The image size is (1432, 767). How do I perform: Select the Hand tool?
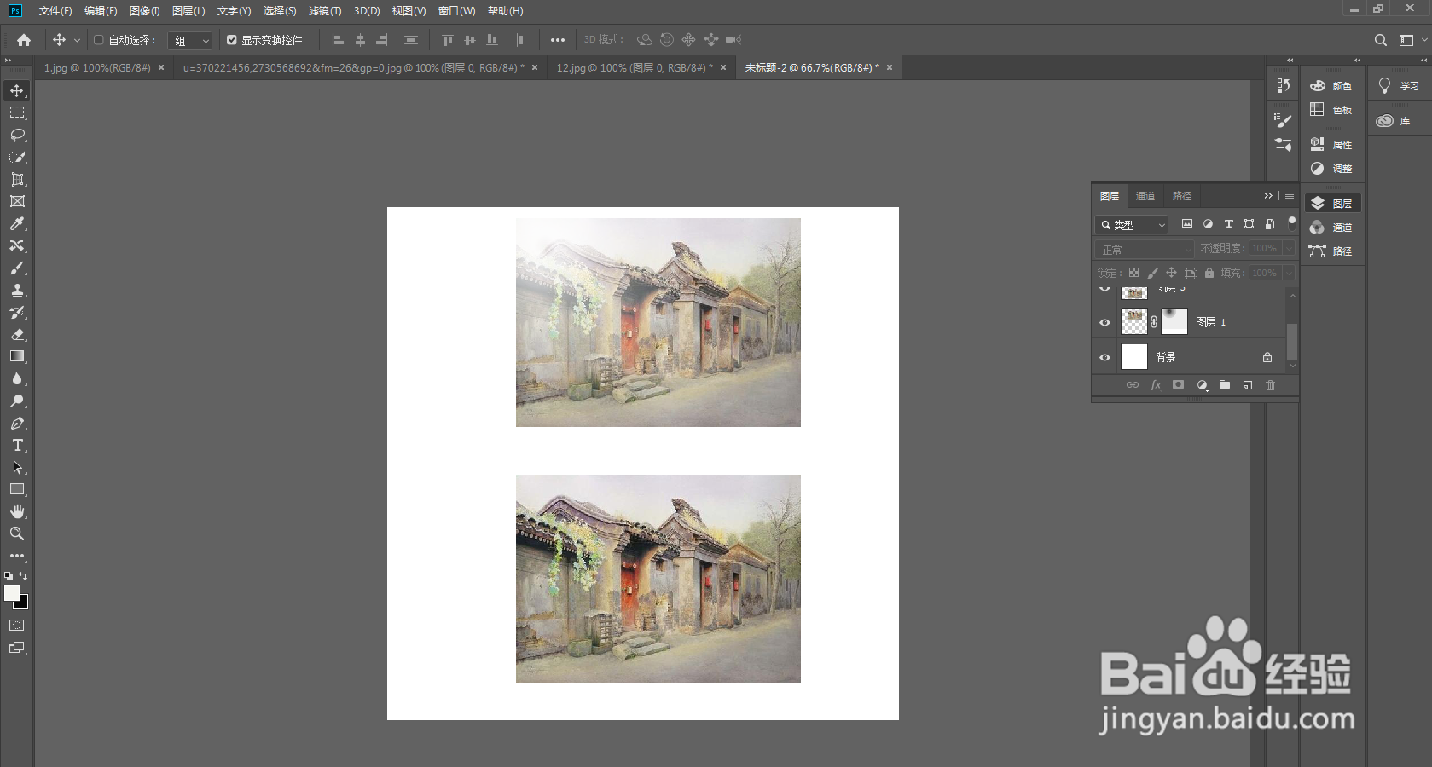pos(17,511)
